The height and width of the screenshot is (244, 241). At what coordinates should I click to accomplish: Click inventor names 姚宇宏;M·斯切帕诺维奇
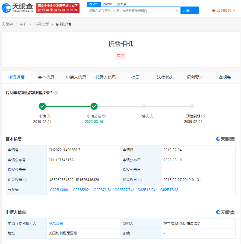[182, 223]
